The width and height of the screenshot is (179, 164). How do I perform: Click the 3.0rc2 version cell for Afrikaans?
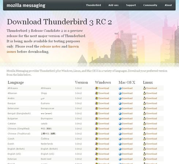(x=78, y=88)
